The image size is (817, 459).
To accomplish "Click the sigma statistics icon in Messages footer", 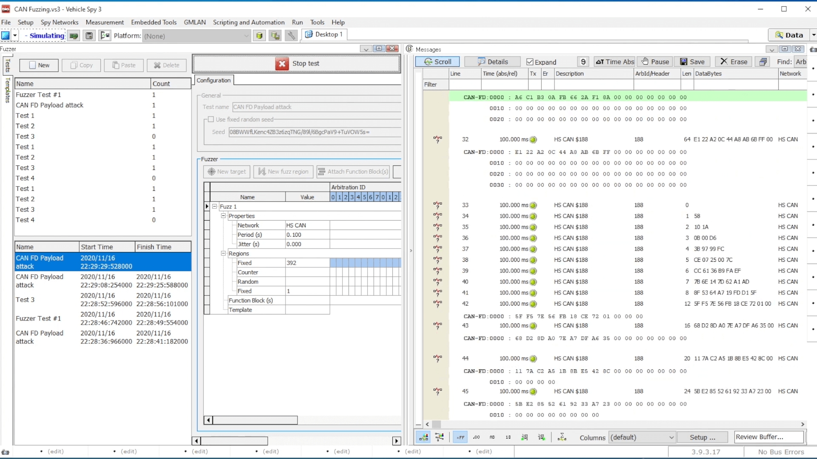I will point(562,437).
